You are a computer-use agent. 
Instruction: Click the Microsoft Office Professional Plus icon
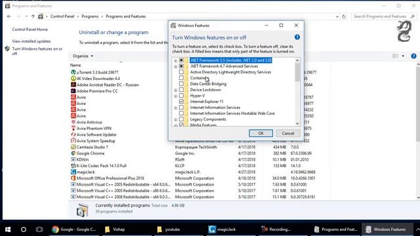[x=73, y=178]
